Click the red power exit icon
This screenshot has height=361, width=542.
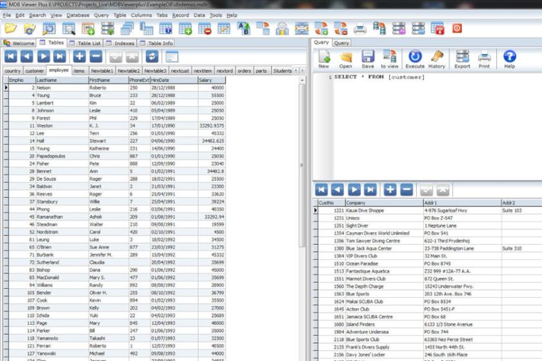pos(457,28)
